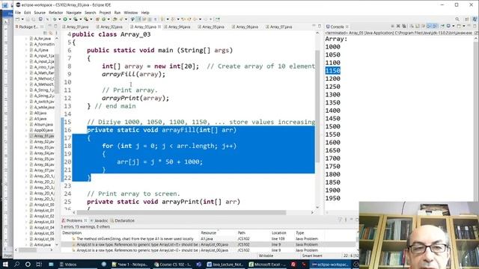
Task: Click Display Selected Console monitor icon
Action: click(x=448, y=26)
